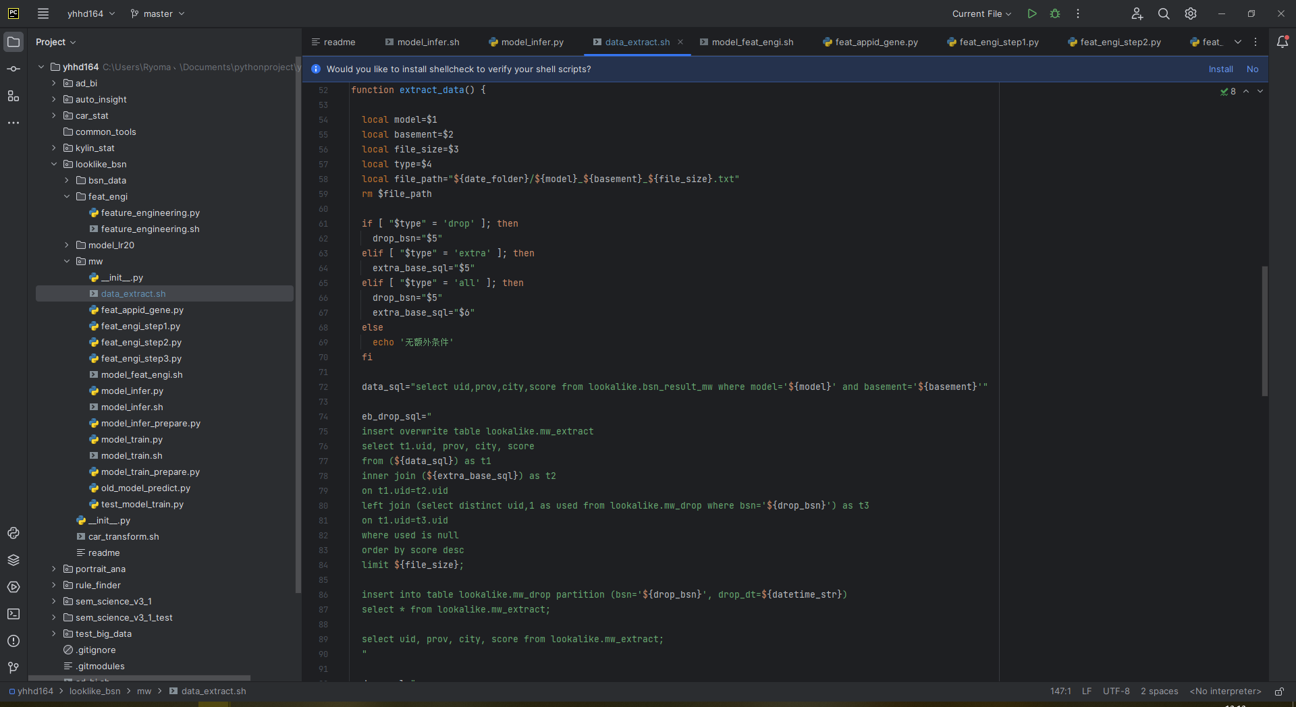Open the Structure tool window

point(13,96)
